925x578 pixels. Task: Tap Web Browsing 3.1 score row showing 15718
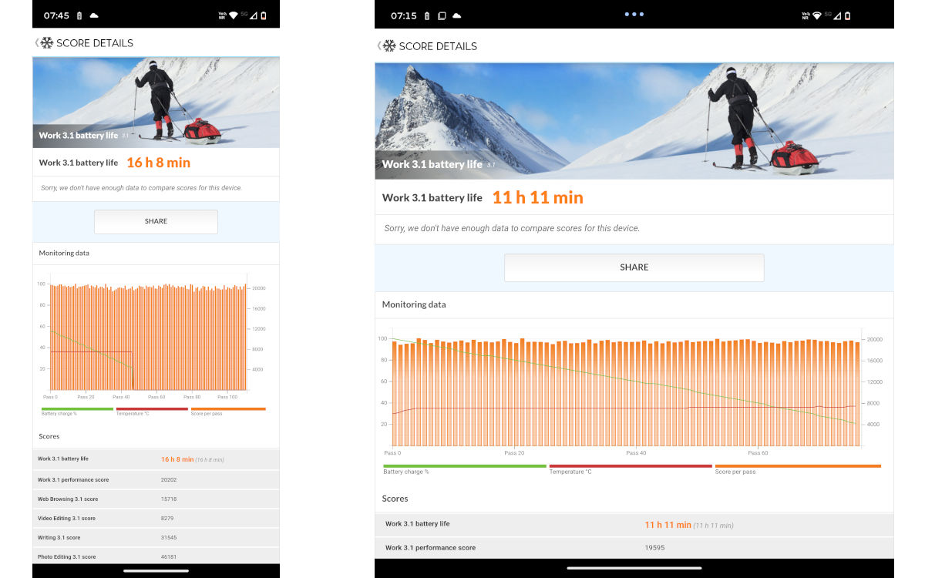point(156,499)
